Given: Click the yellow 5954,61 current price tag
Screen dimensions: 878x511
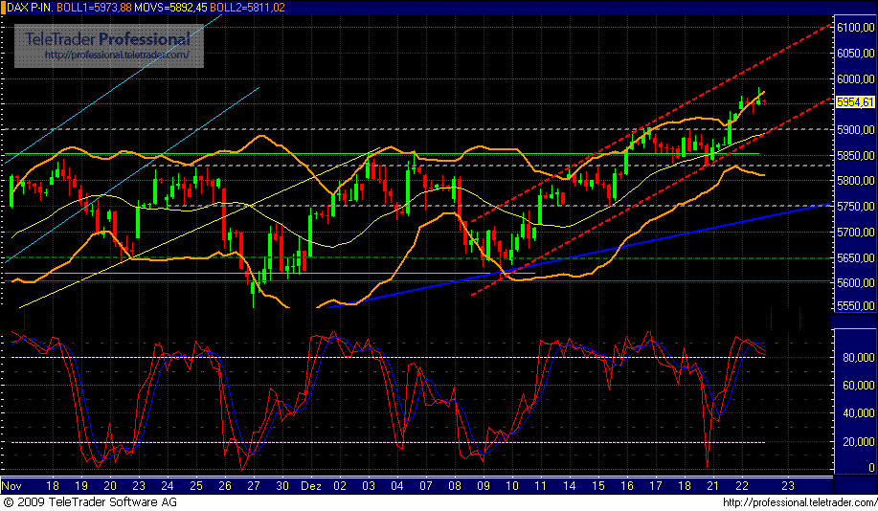Looking at the screenshot, I should point(855,101).
